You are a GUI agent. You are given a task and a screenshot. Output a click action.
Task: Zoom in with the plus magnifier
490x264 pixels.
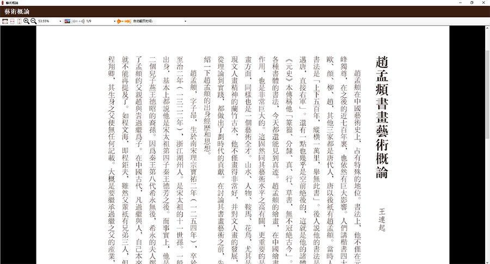click(26, 21)
